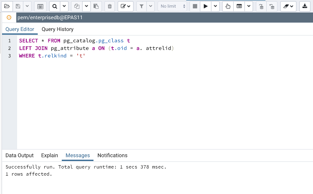Click the commit database icon
The image size is (313, 194).
pyautogui.click(x=261, y=6)
